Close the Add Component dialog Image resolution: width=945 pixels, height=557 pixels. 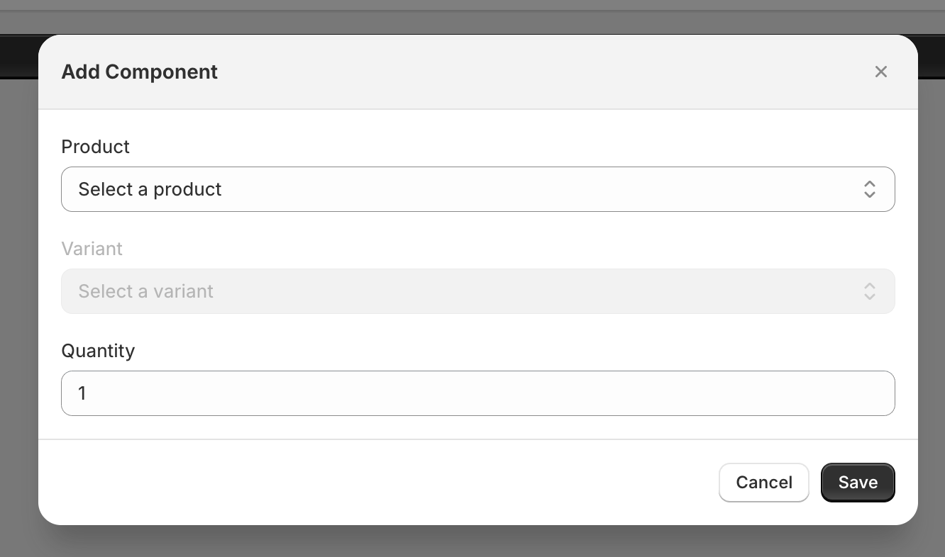(880, 72)
